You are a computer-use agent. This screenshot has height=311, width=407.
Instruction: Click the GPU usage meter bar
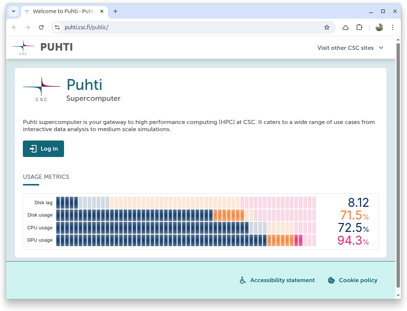click(186, 240)
